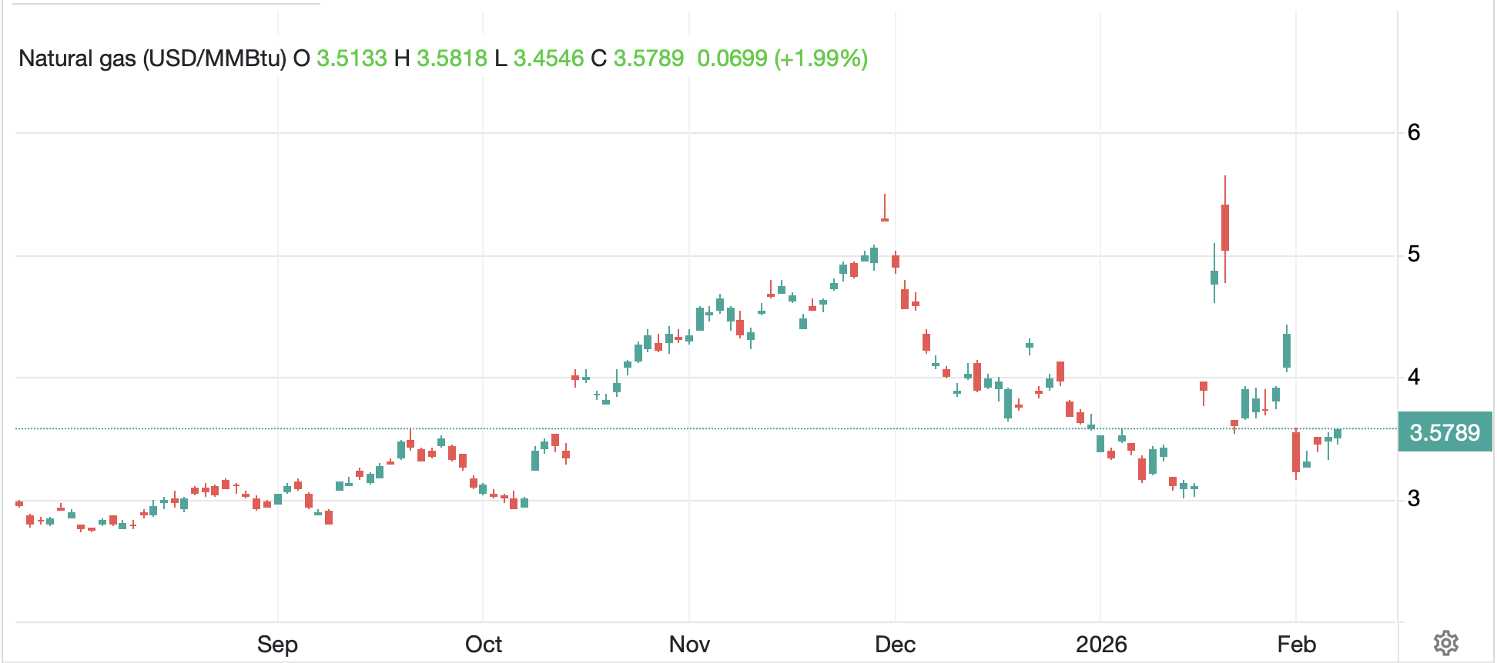Click the open value 3.5133 in legend
The image size is (1497, 663).
pyautogui.click(x=352, y=58)
